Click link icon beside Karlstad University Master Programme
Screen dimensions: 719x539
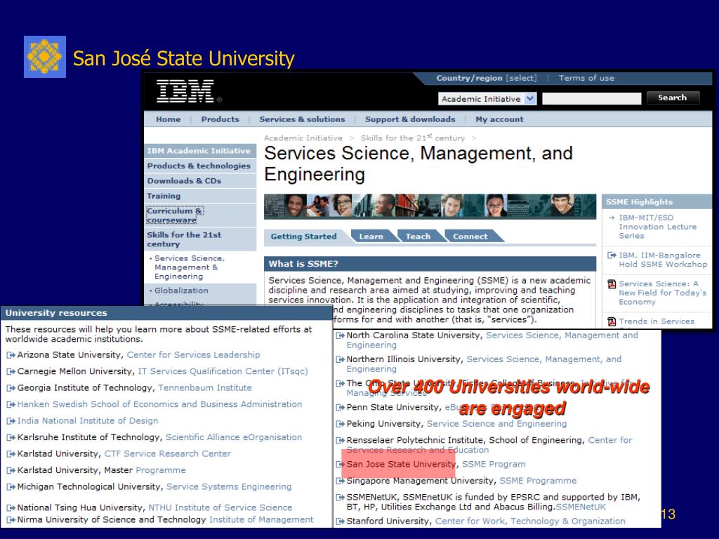tap(10, 471)
